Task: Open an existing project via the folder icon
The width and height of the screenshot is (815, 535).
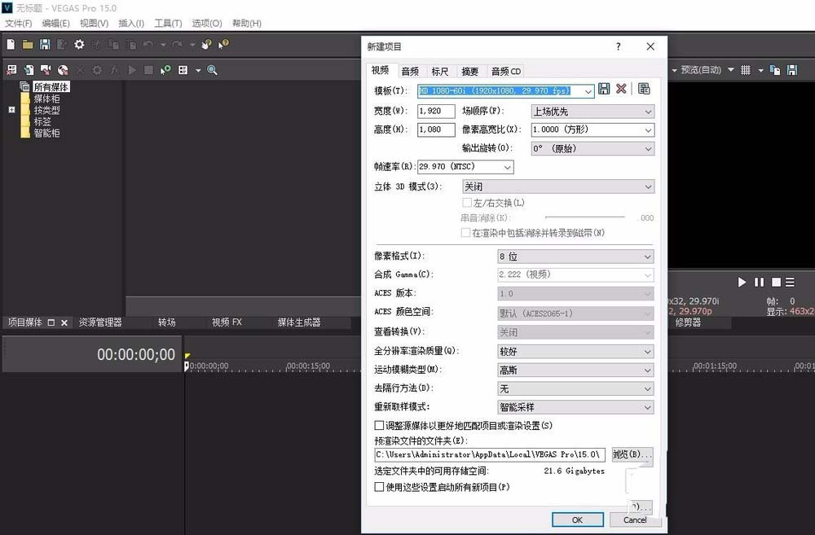Action: click(x=26, y=44)
